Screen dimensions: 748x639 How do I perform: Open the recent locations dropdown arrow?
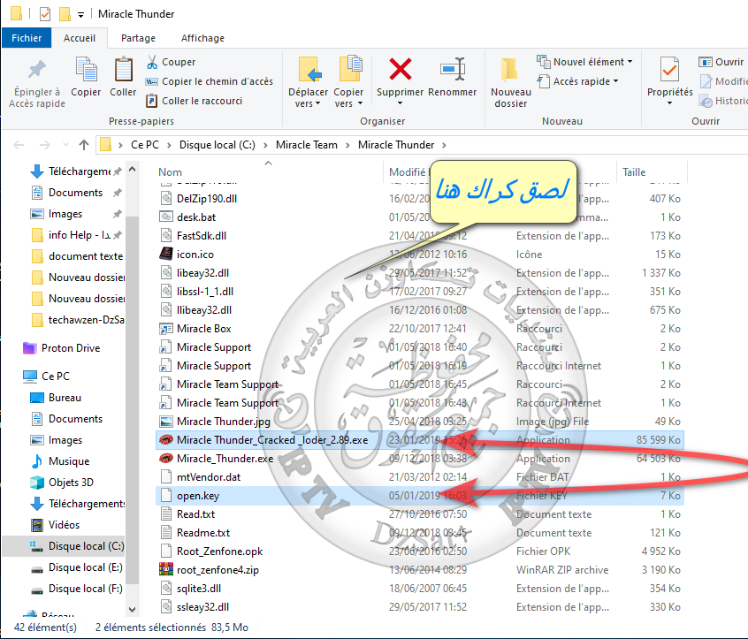[65, 145]
